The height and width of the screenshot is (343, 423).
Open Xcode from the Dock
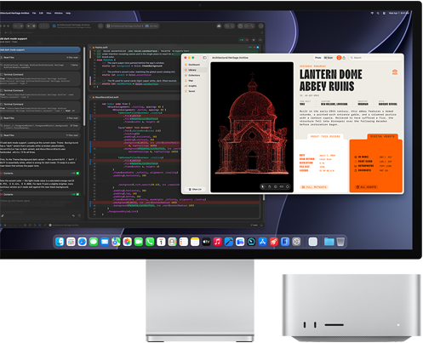coord(229,242)
